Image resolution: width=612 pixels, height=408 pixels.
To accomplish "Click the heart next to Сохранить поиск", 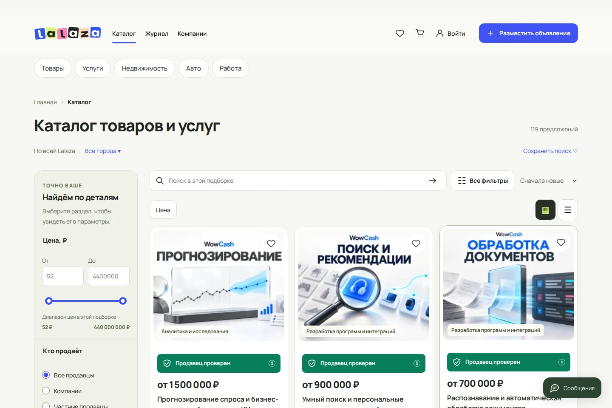I will 575,151.
